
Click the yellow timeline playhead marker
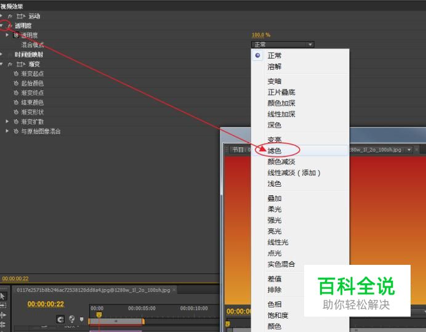tap(99, 315)
